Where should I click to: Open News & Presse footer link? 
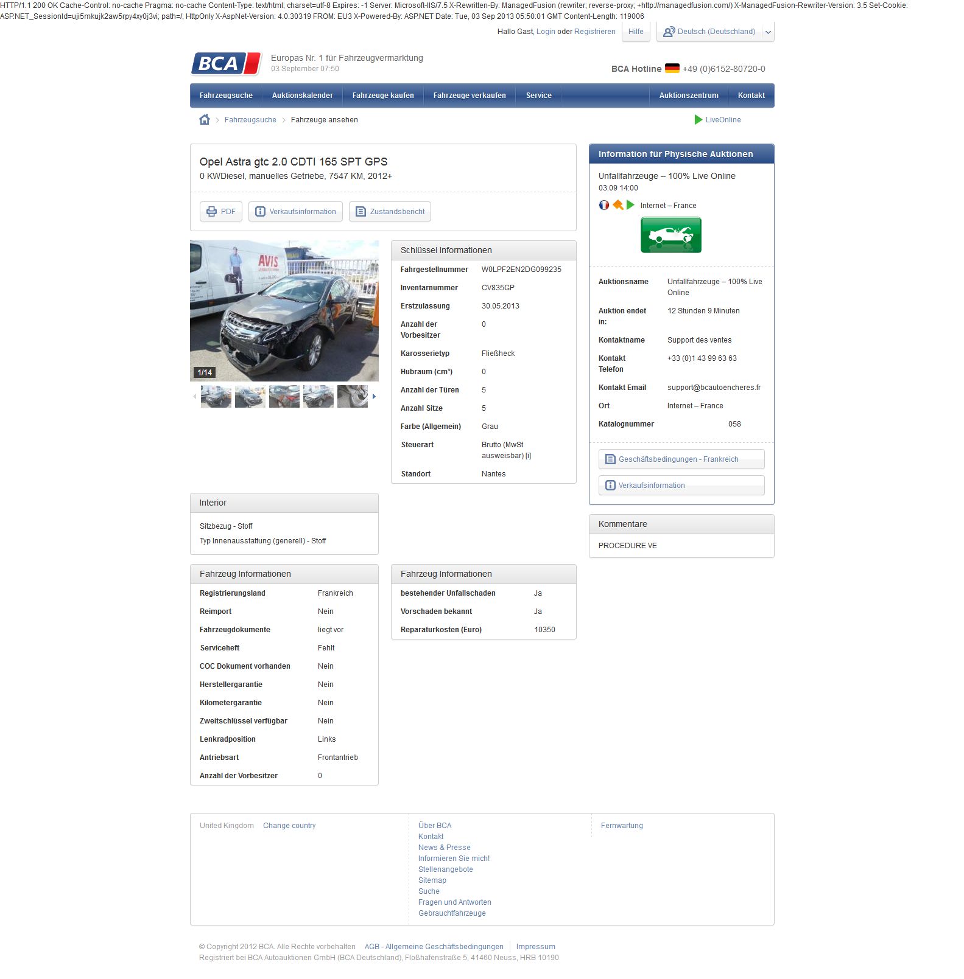[444, 848]
